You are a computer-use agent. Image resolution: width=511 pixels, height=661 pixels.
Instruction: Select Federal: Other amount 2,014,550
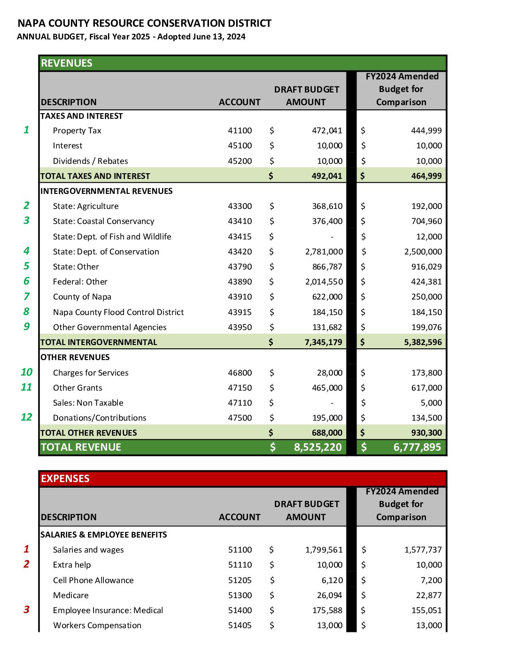[x=324, y=282]
